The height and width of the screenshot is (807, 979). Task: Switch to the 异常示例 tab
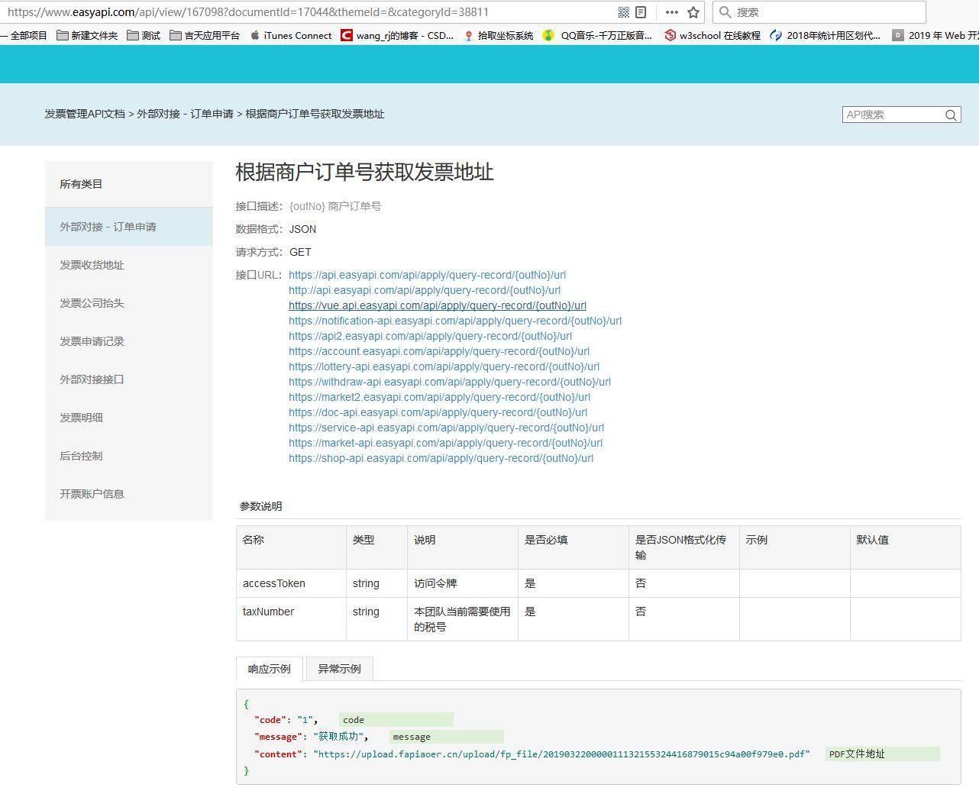point(339,668)
